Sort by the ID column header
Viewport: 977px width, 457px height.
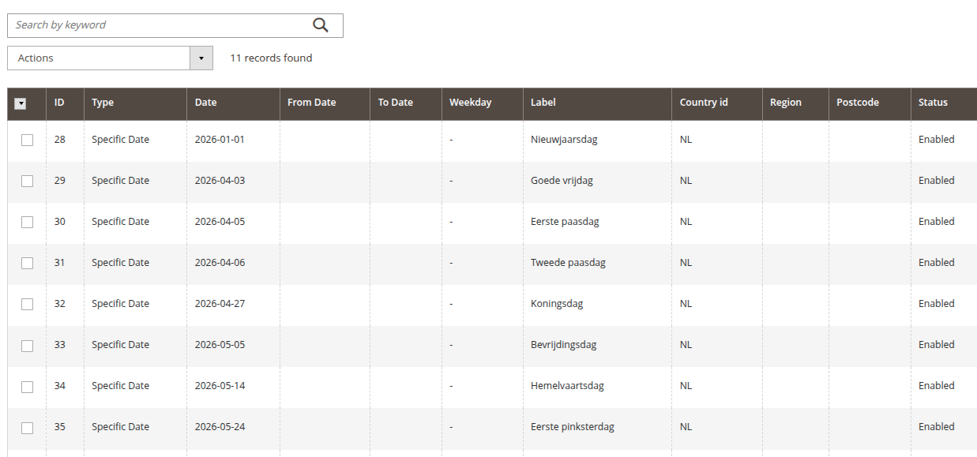click(x=65, y=103)
